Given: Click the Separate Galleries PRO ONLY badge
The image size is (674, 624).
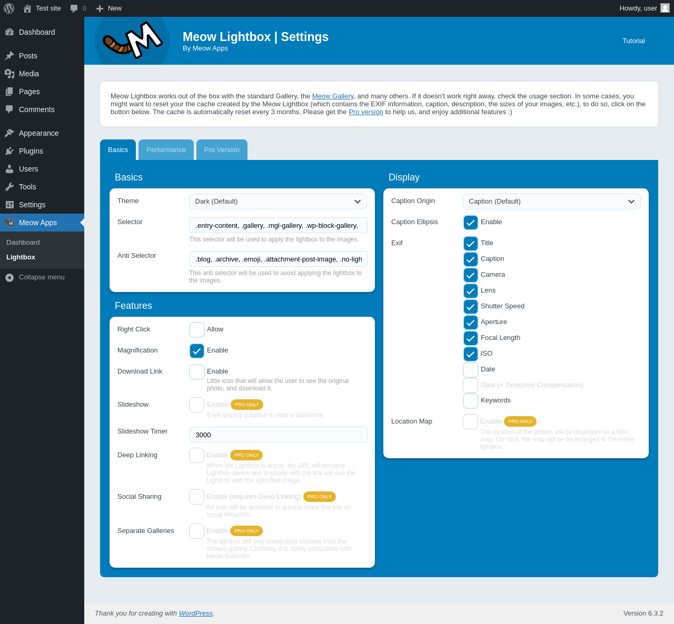Looking at the screenshot, I should click(246, 531).
